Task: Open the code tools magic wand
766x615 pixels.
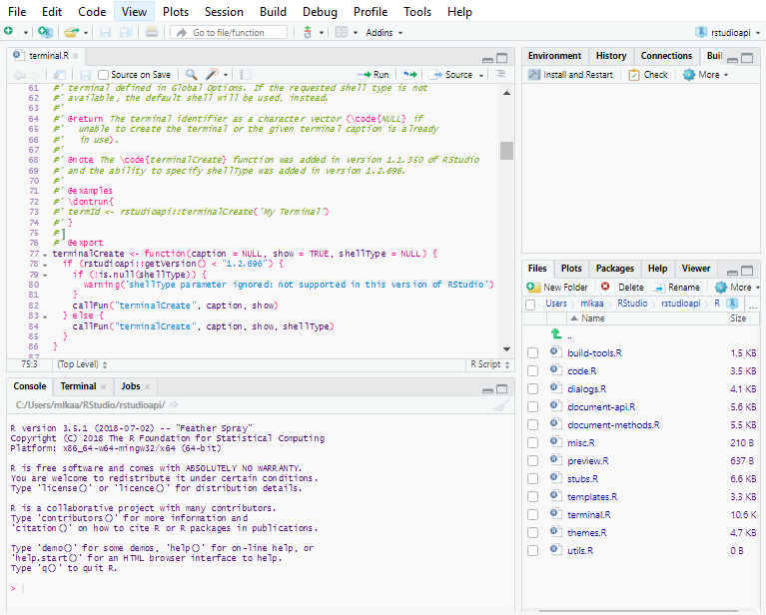Action: click(213, 75)
